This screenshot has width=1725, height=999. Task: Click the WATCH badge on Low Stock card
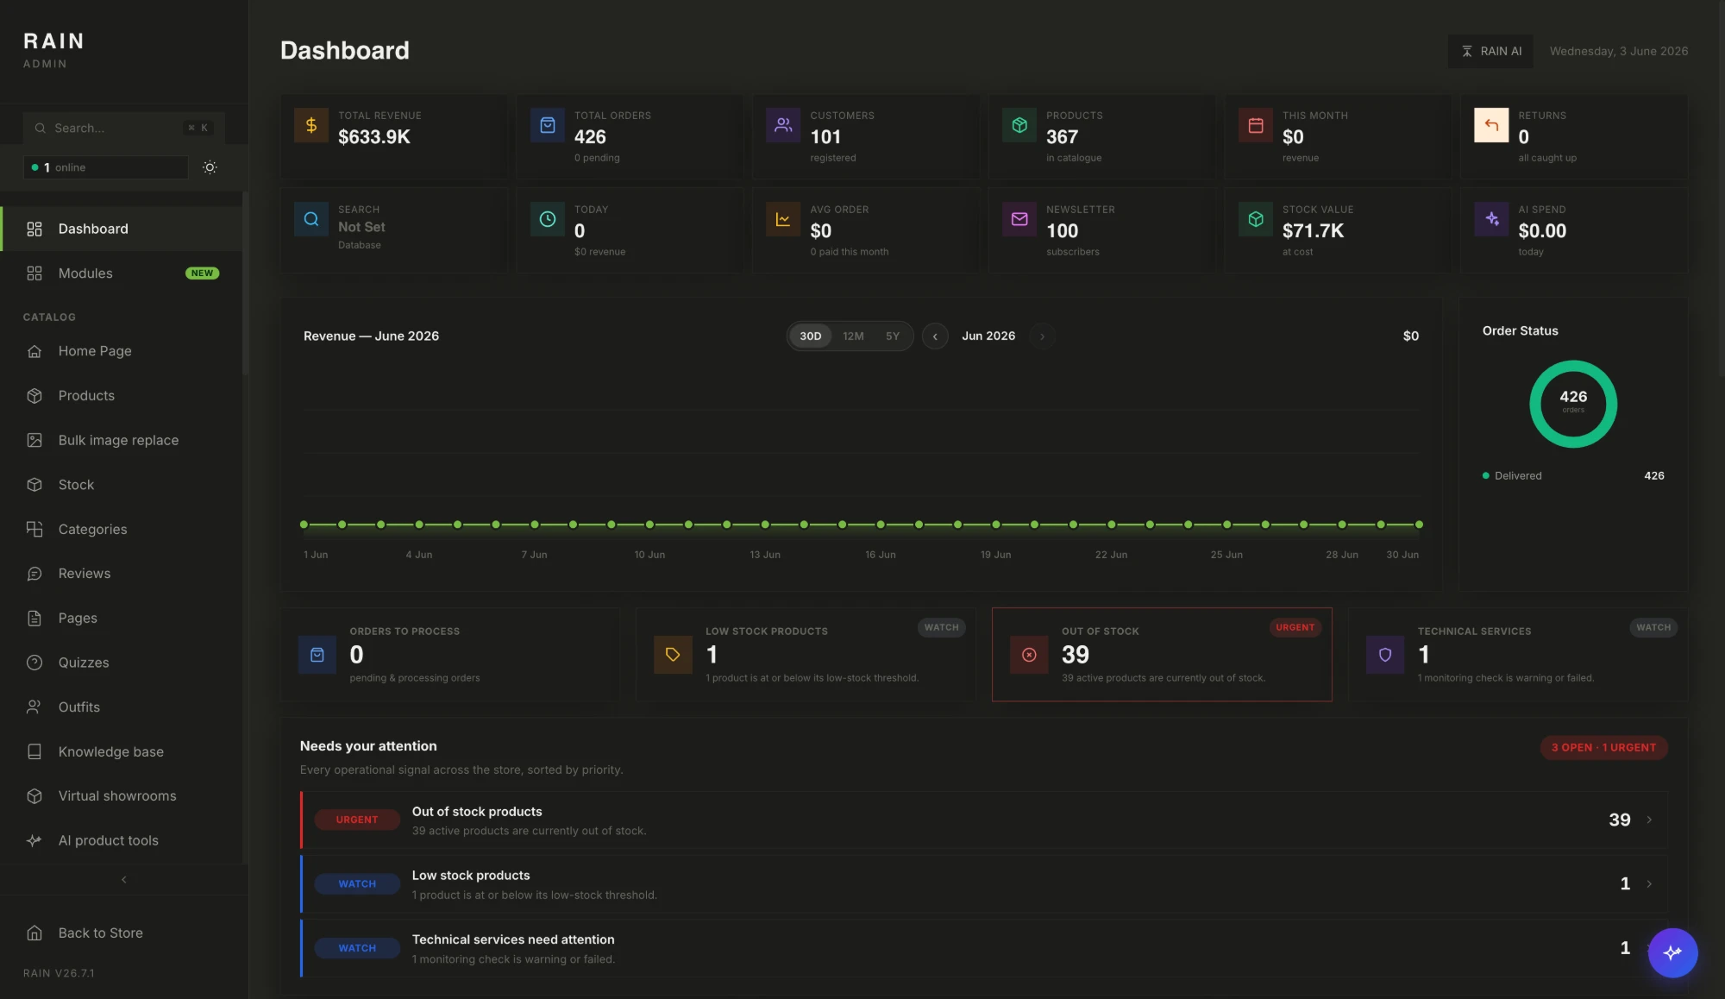click(941, 628)
